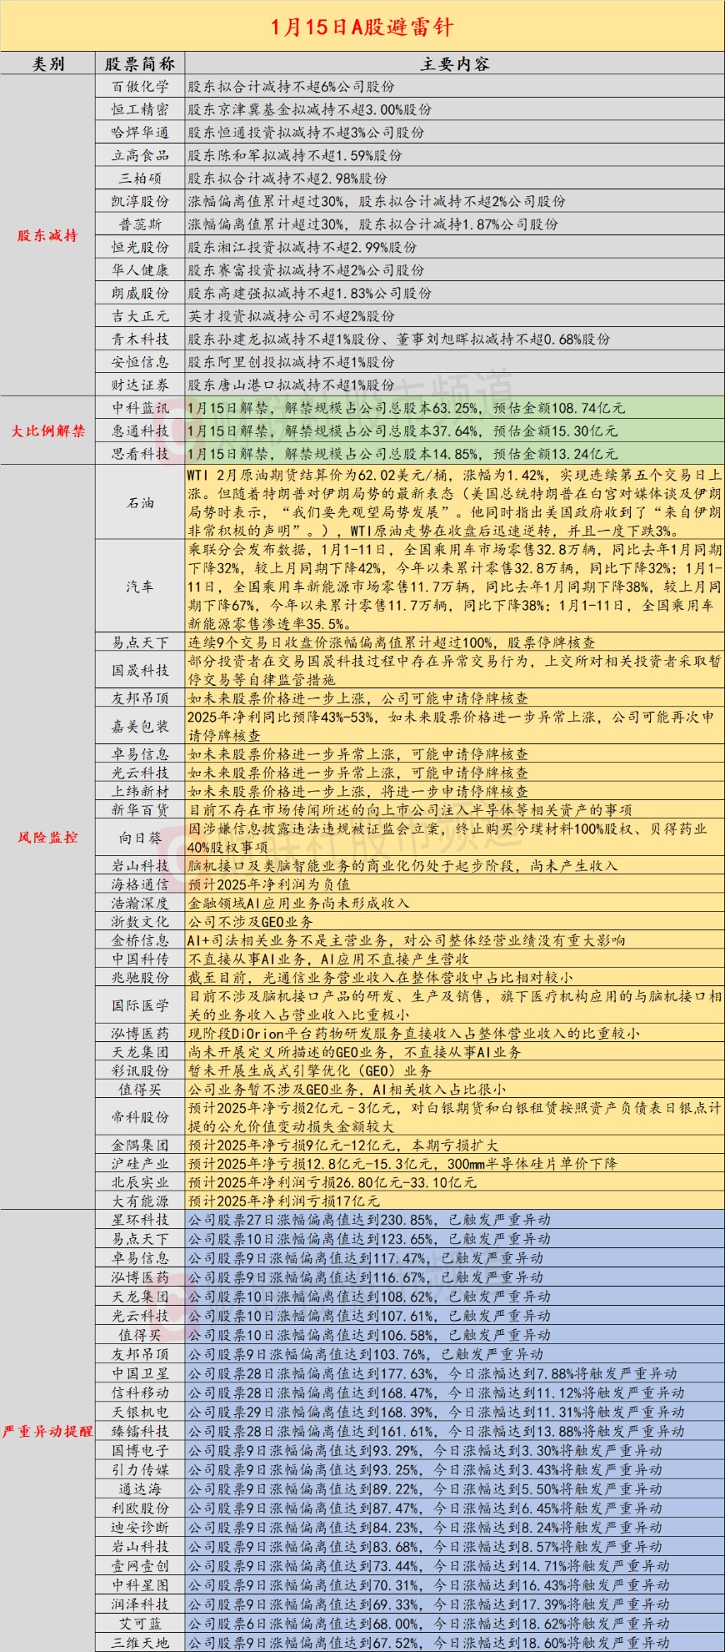Select stock name 浩瀚深度
The image size is (725, 1652).
click(140, 903)
